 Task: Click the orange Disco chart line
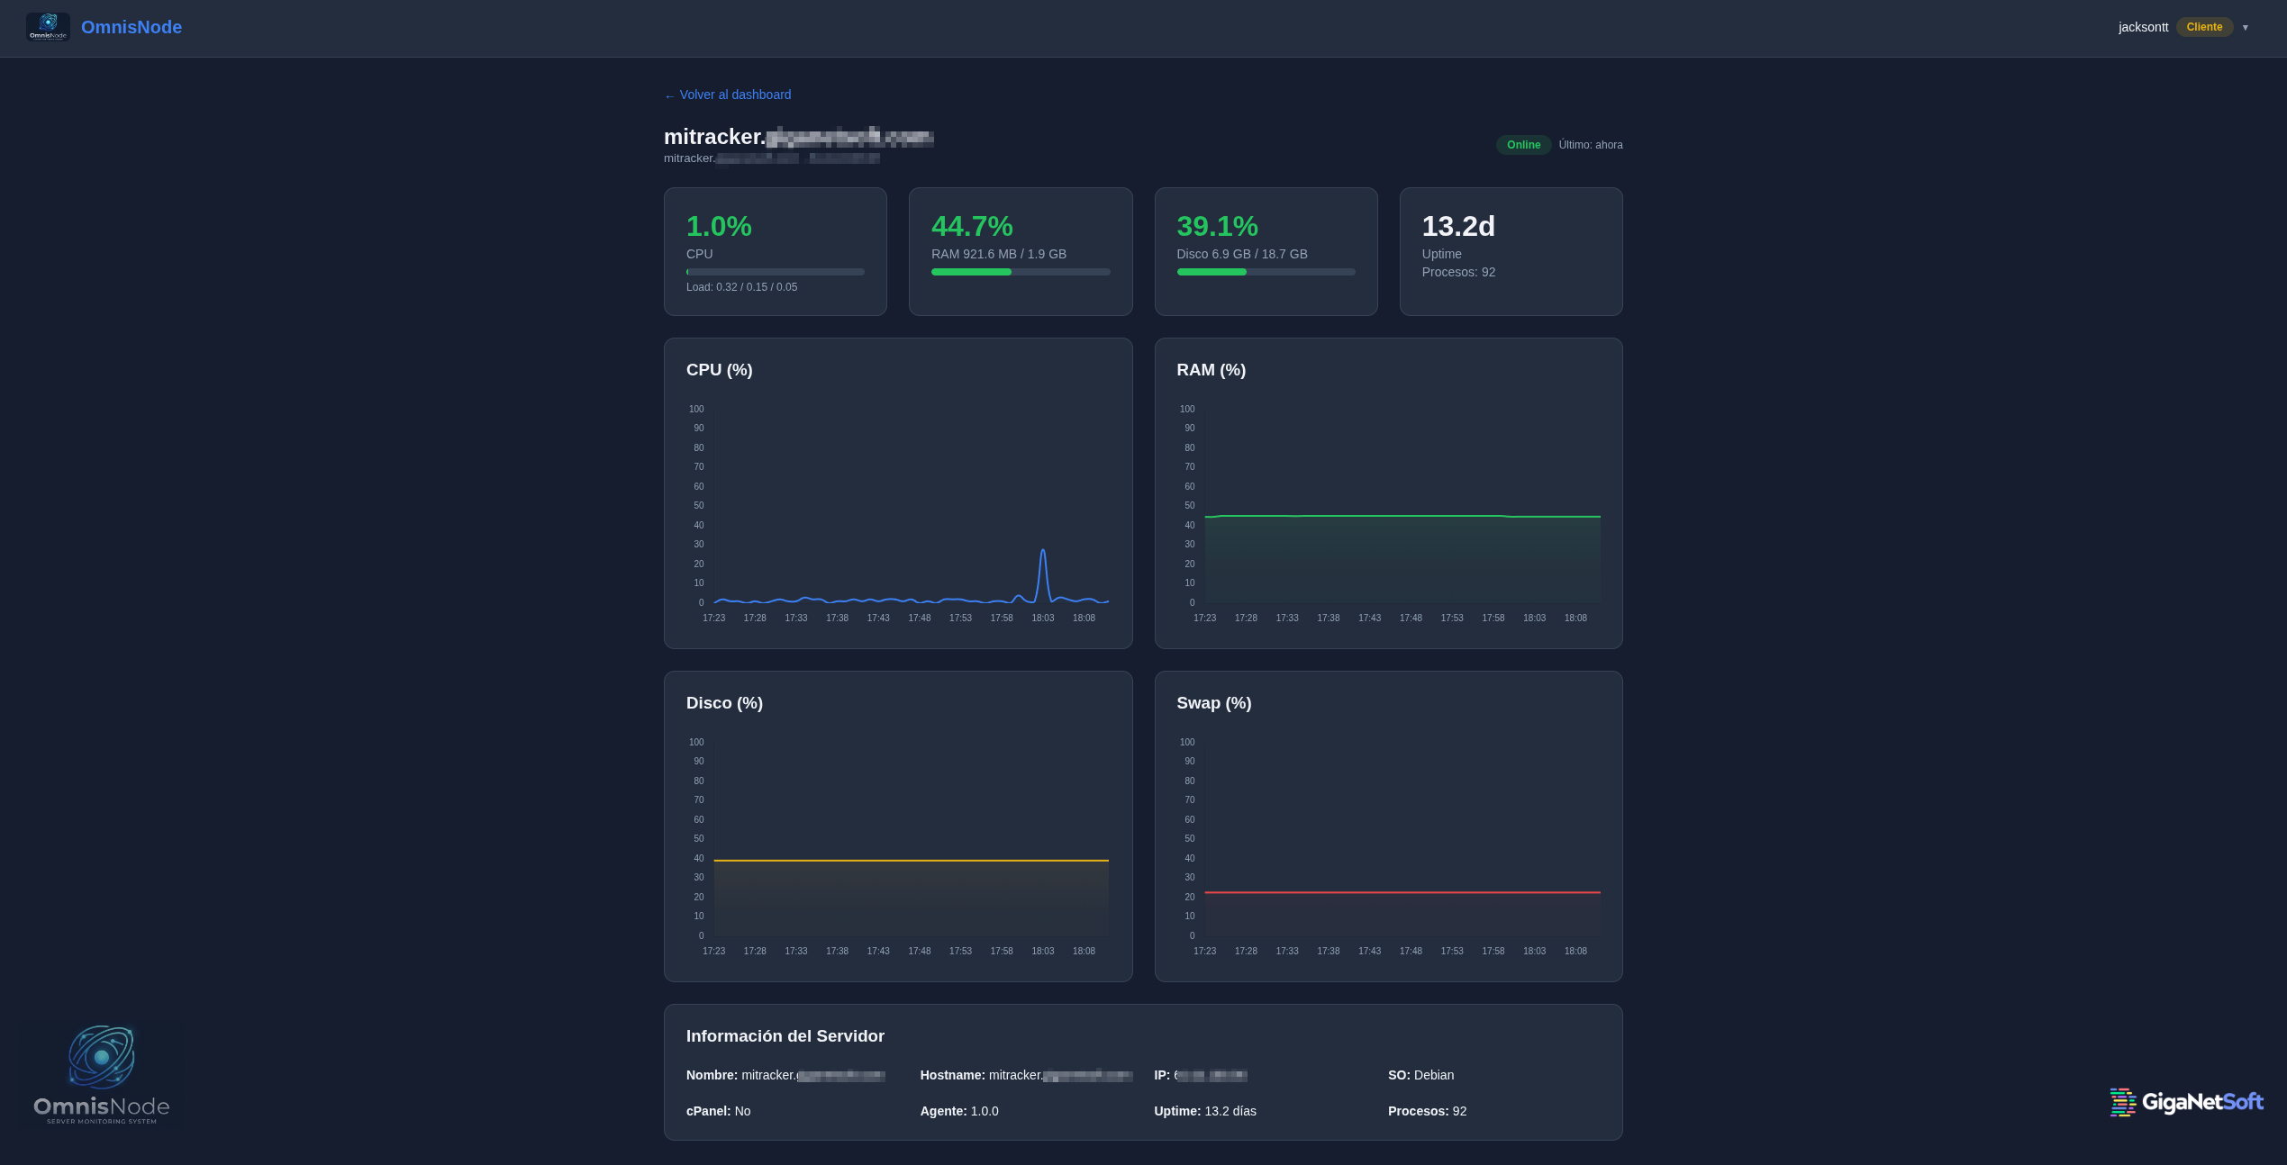point(911,861)
